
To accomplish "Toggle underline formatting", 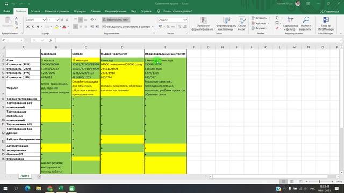I will coord(38,27).
